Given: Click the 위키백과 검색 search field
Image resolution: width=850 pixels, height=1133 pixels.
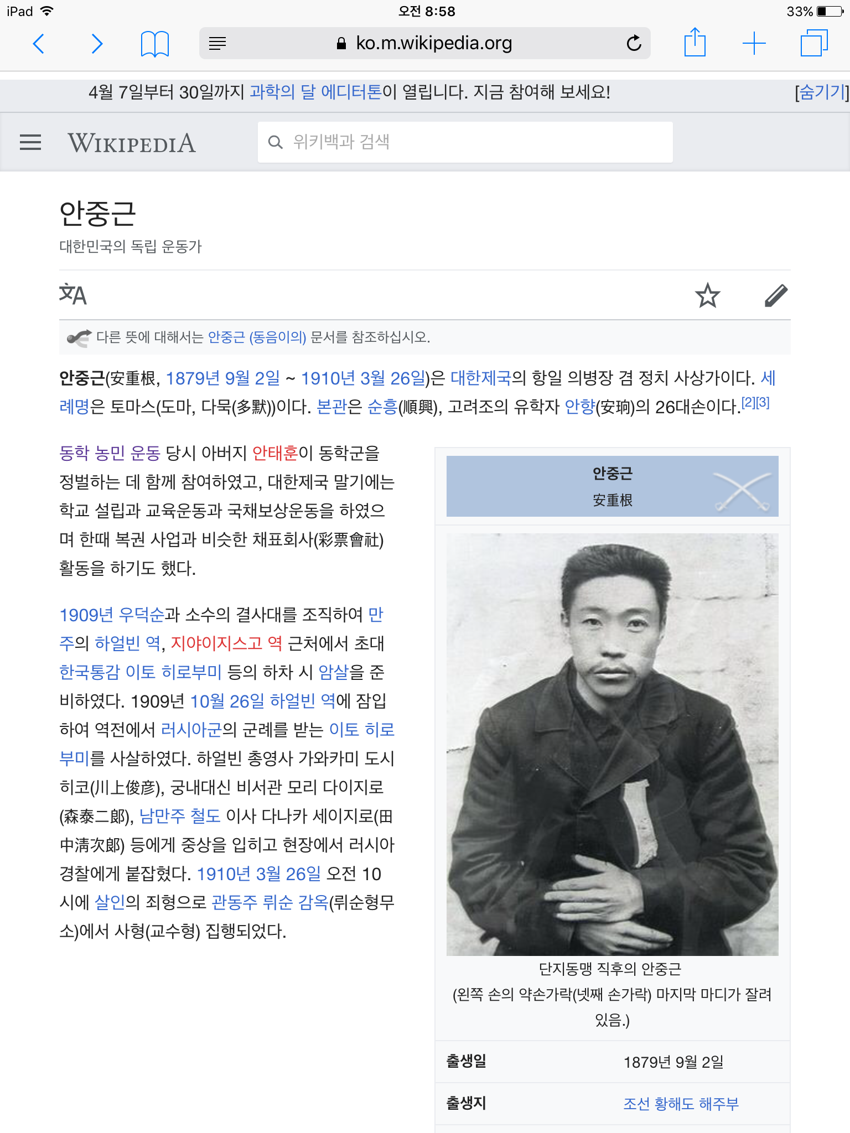Looking at the screenshot, I should pos(465,142).
